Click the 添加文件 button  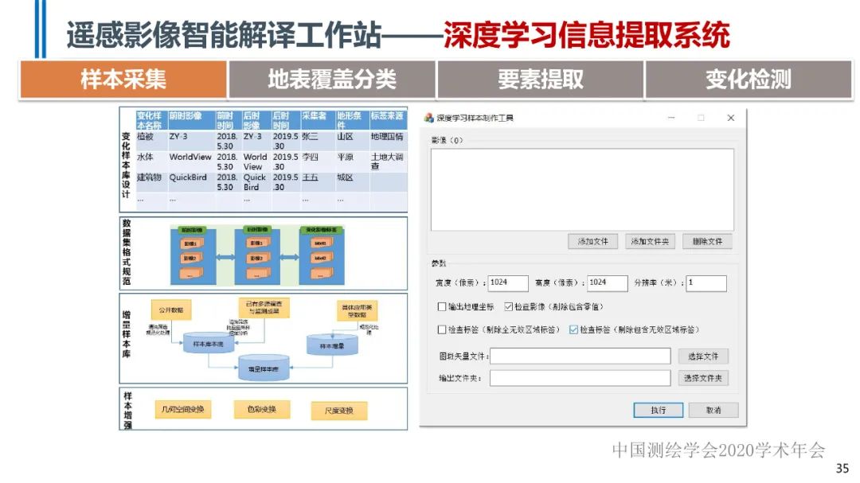point(592,241)
